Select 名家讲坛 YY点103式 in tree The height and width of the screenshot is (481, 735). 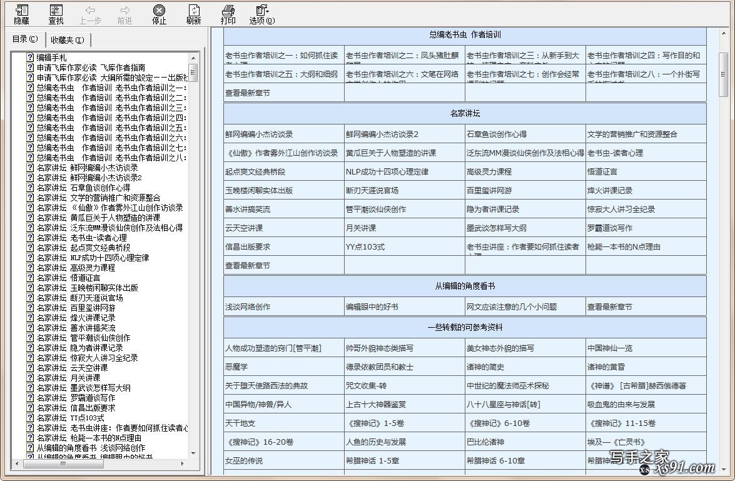pos(70,418)
